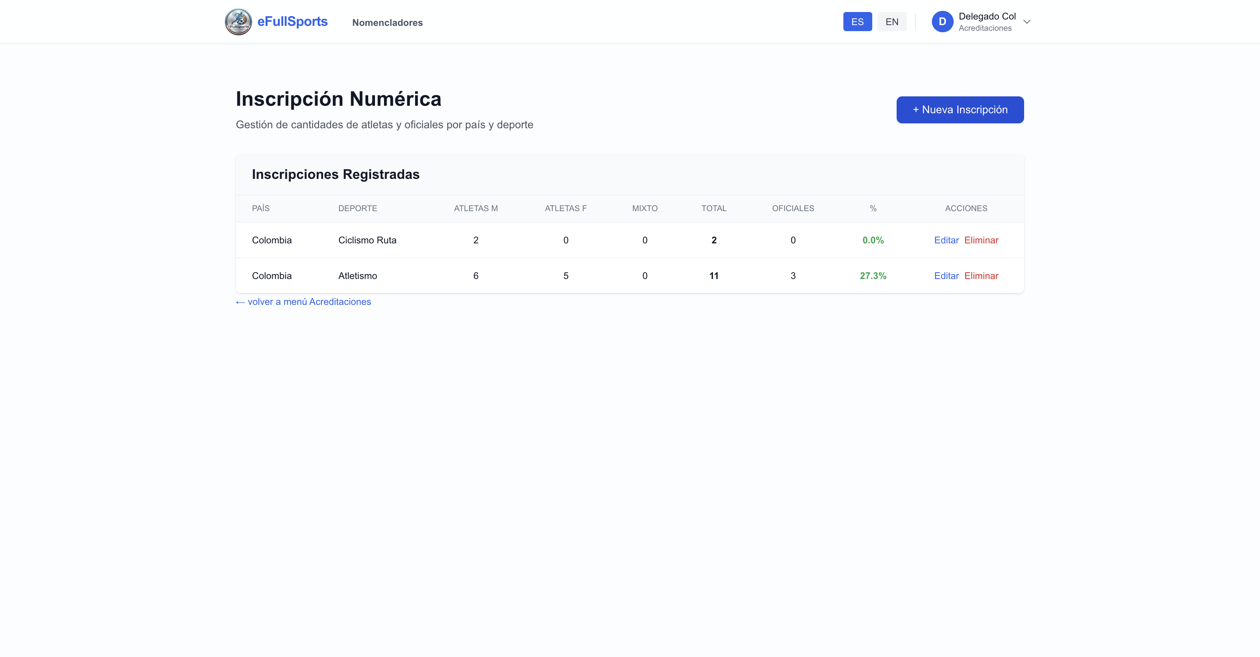Click the PAÍS column header
This screenshot has height=657, width=1260.
coord(261,208)
